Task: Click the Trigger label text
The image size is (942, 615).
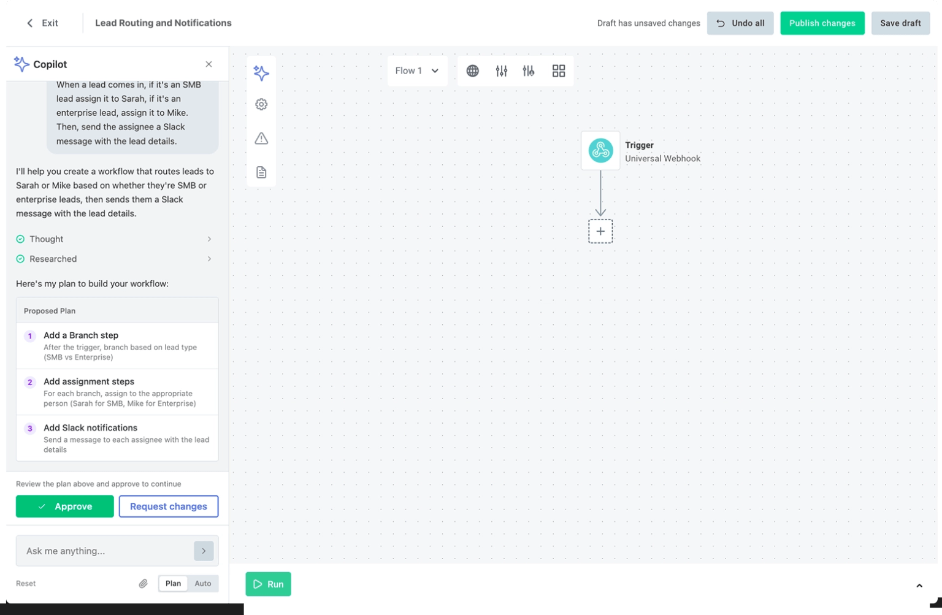Action: pos(639,145)
